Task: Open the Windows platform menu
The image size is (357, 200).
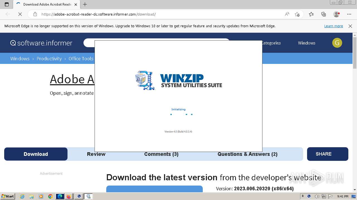Action: 307,43
